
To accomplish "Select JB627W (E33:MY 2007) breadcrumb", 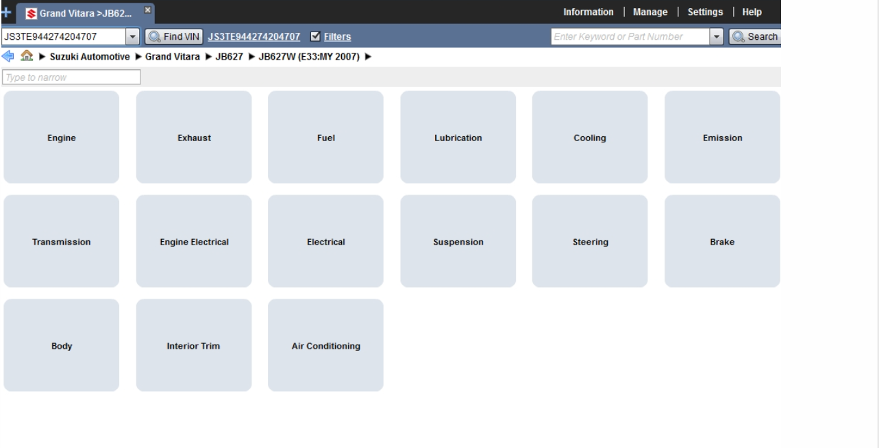I will point(310,56).
